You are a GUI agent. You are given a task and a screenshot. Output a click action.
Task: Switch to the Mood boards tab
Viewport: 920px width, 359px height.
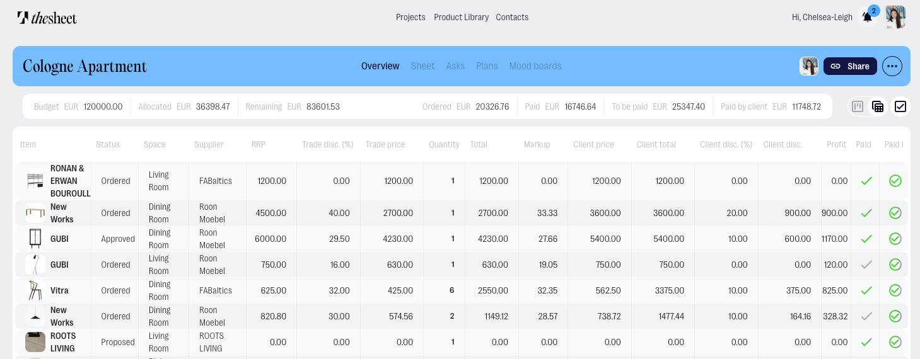coord(535,66)
